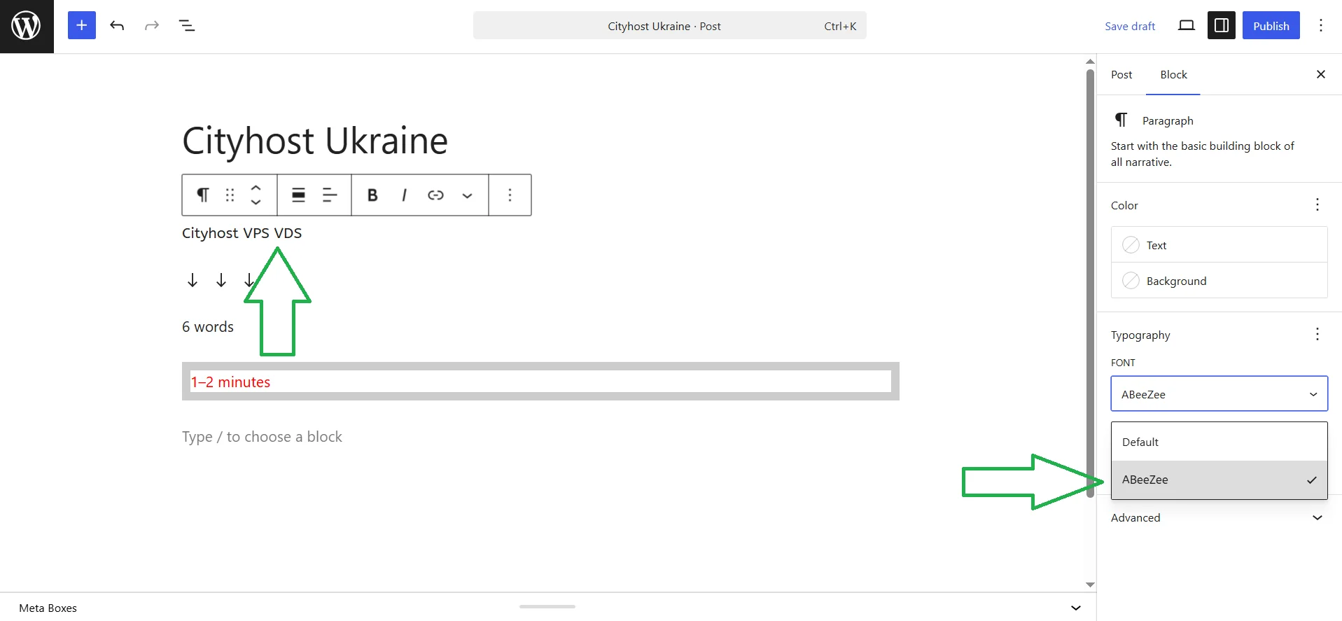Undo the last change
Screen dimensions: 1342x621
(x=117, y=26)
